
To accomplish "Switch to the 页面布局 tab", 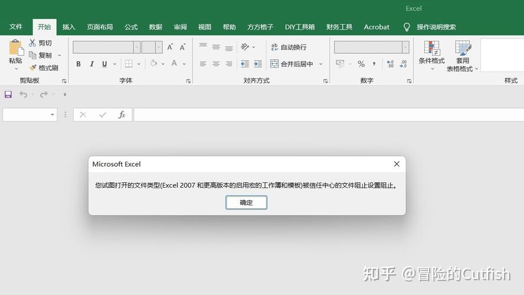I will [100, 27].
